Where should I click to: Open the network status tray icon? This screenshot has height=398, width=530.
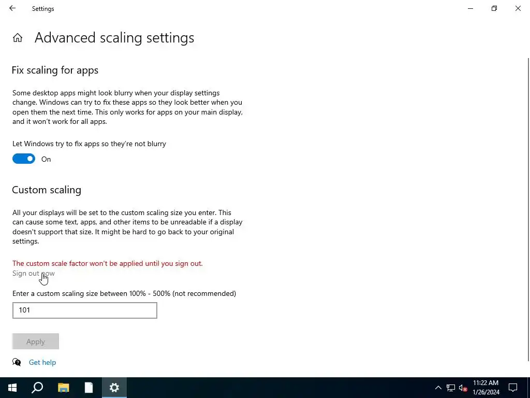click(x=451, y=388)
